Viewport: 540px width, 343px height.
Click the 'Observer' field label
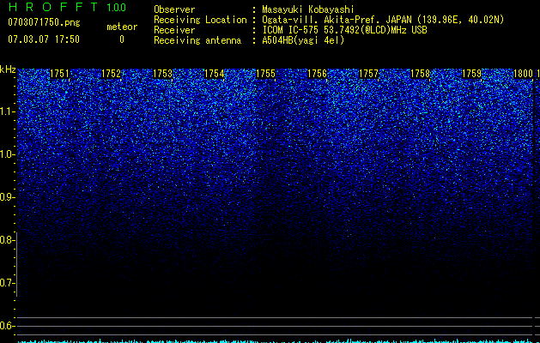(x=174, y=9)
